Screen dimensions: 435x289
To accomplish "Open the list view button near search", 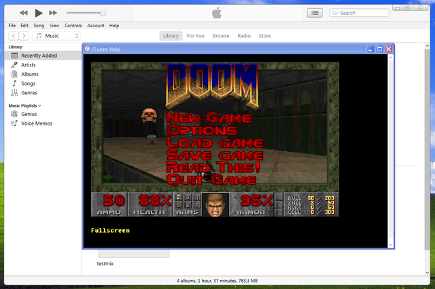I will point(315,13).
